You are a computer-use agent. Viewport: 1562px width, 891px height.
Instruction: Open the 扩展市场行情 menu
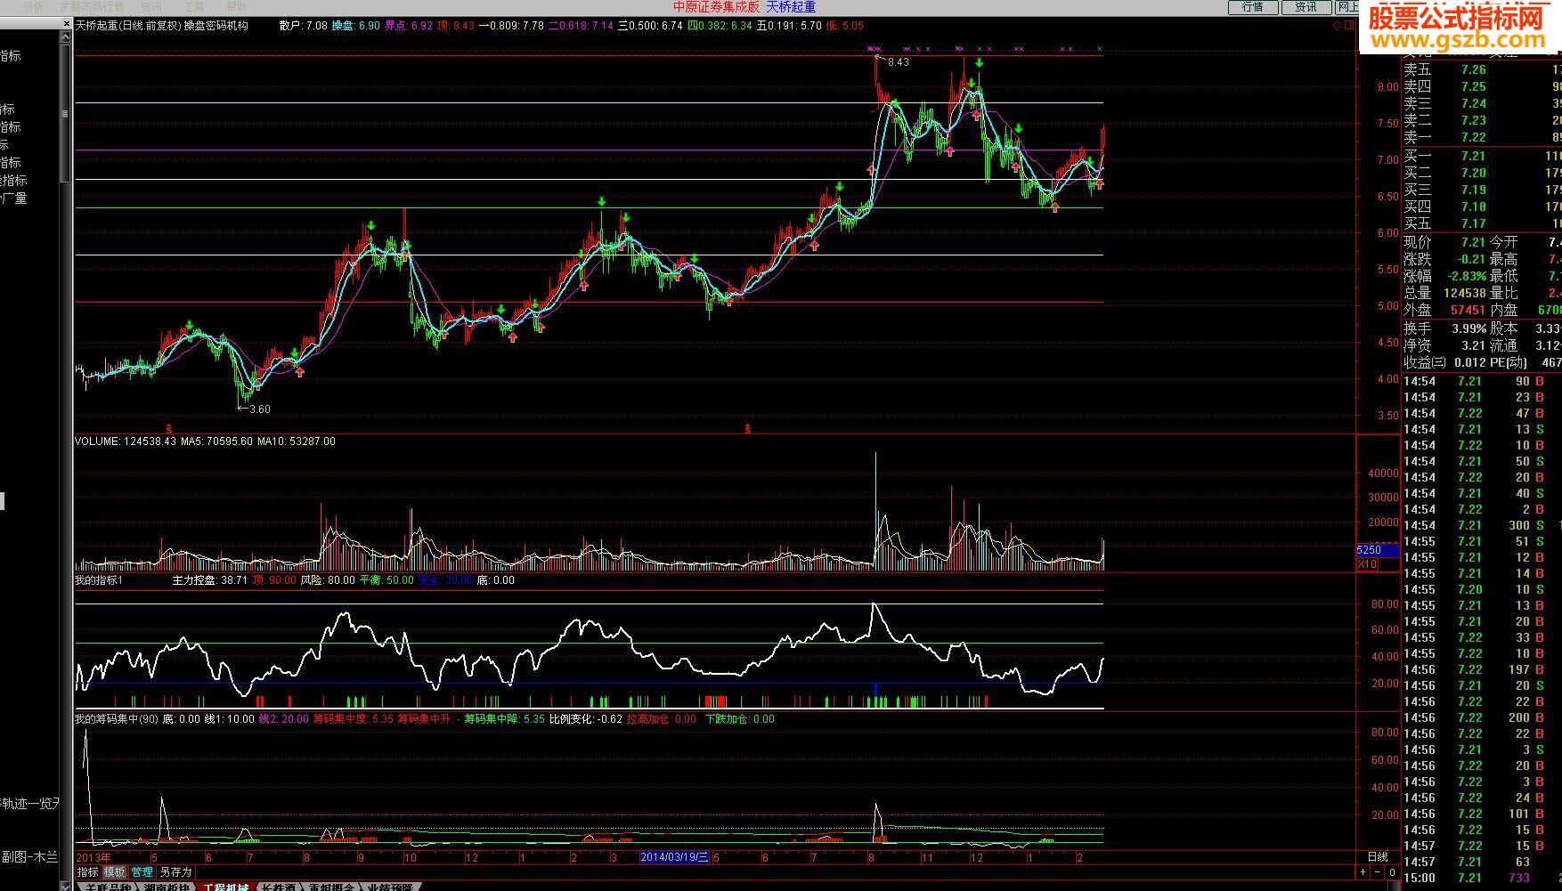pos(92,6)
